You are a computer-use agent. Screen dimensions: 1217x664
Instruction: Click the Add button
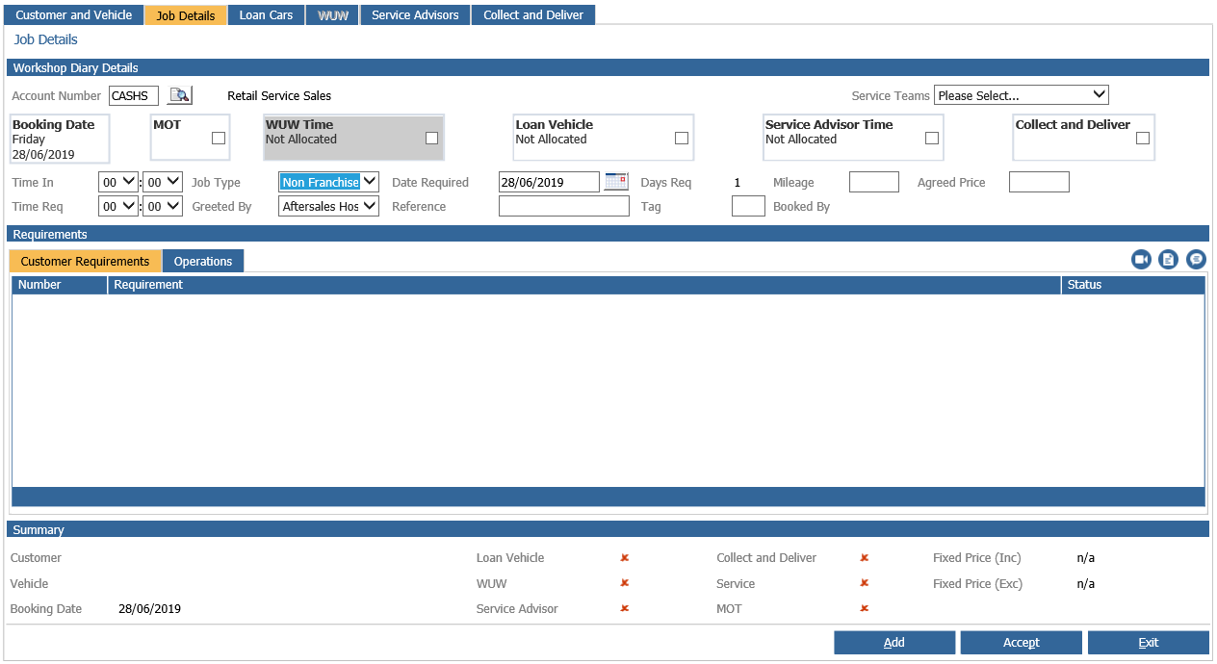coord(894,643)
